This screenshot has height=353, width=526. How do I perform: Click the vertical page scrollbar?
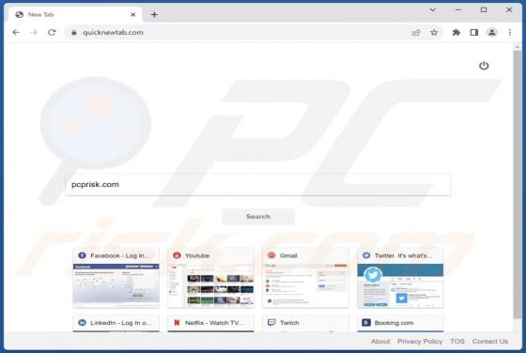point(517,184)
